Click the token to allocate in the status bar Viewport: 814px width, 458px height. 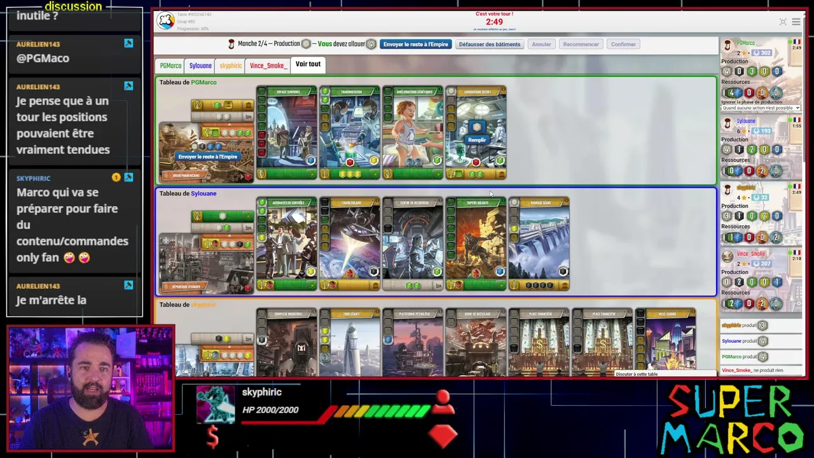371,44
